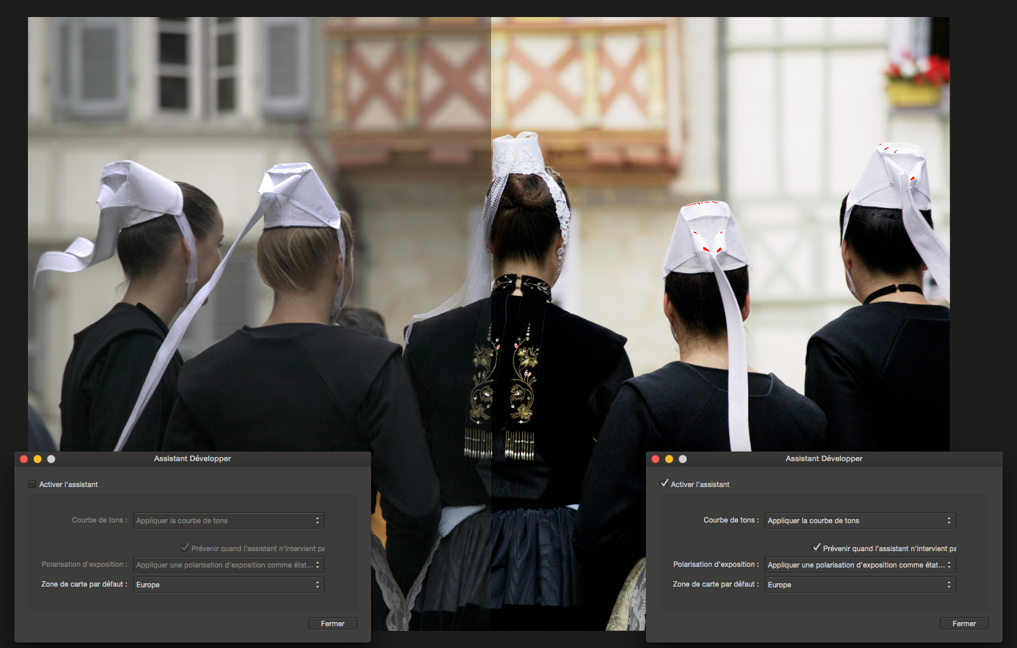Click 'Polarisation d'exposition :' label in right dialog
The height and width of the screenshot is (648, 1017).
(716, 564)
